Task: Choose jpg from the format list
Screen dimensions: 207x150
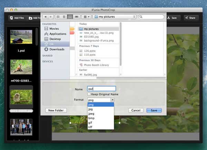Action: tap(101, 109)
